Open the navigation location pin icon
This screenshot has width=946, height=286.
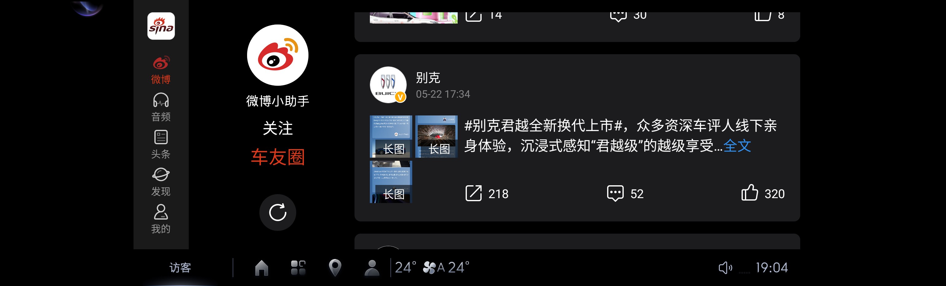pyautogui.click(x=335, y=268)
